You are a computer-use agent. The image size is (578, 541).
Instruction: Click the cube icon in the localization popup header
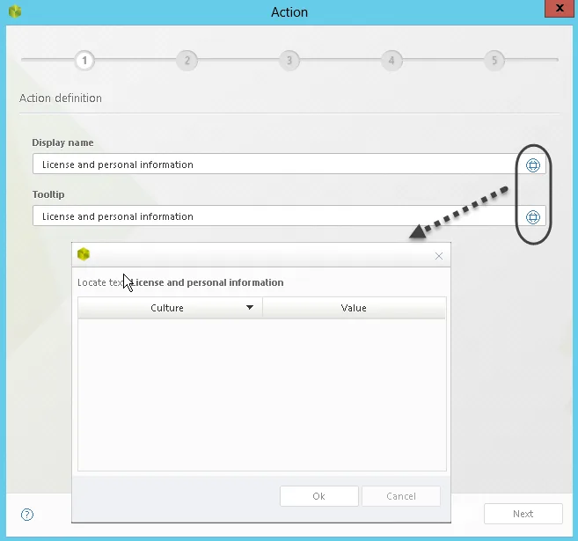[84, 254]
